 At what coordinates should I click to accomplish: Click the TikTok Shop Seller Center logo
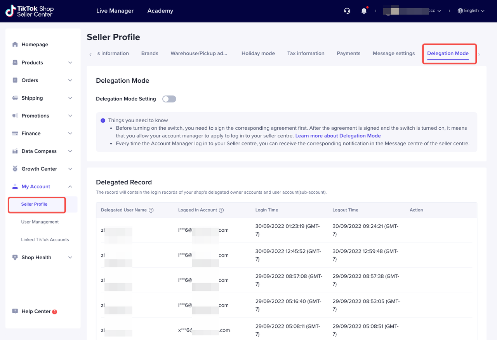coord(30,11)
